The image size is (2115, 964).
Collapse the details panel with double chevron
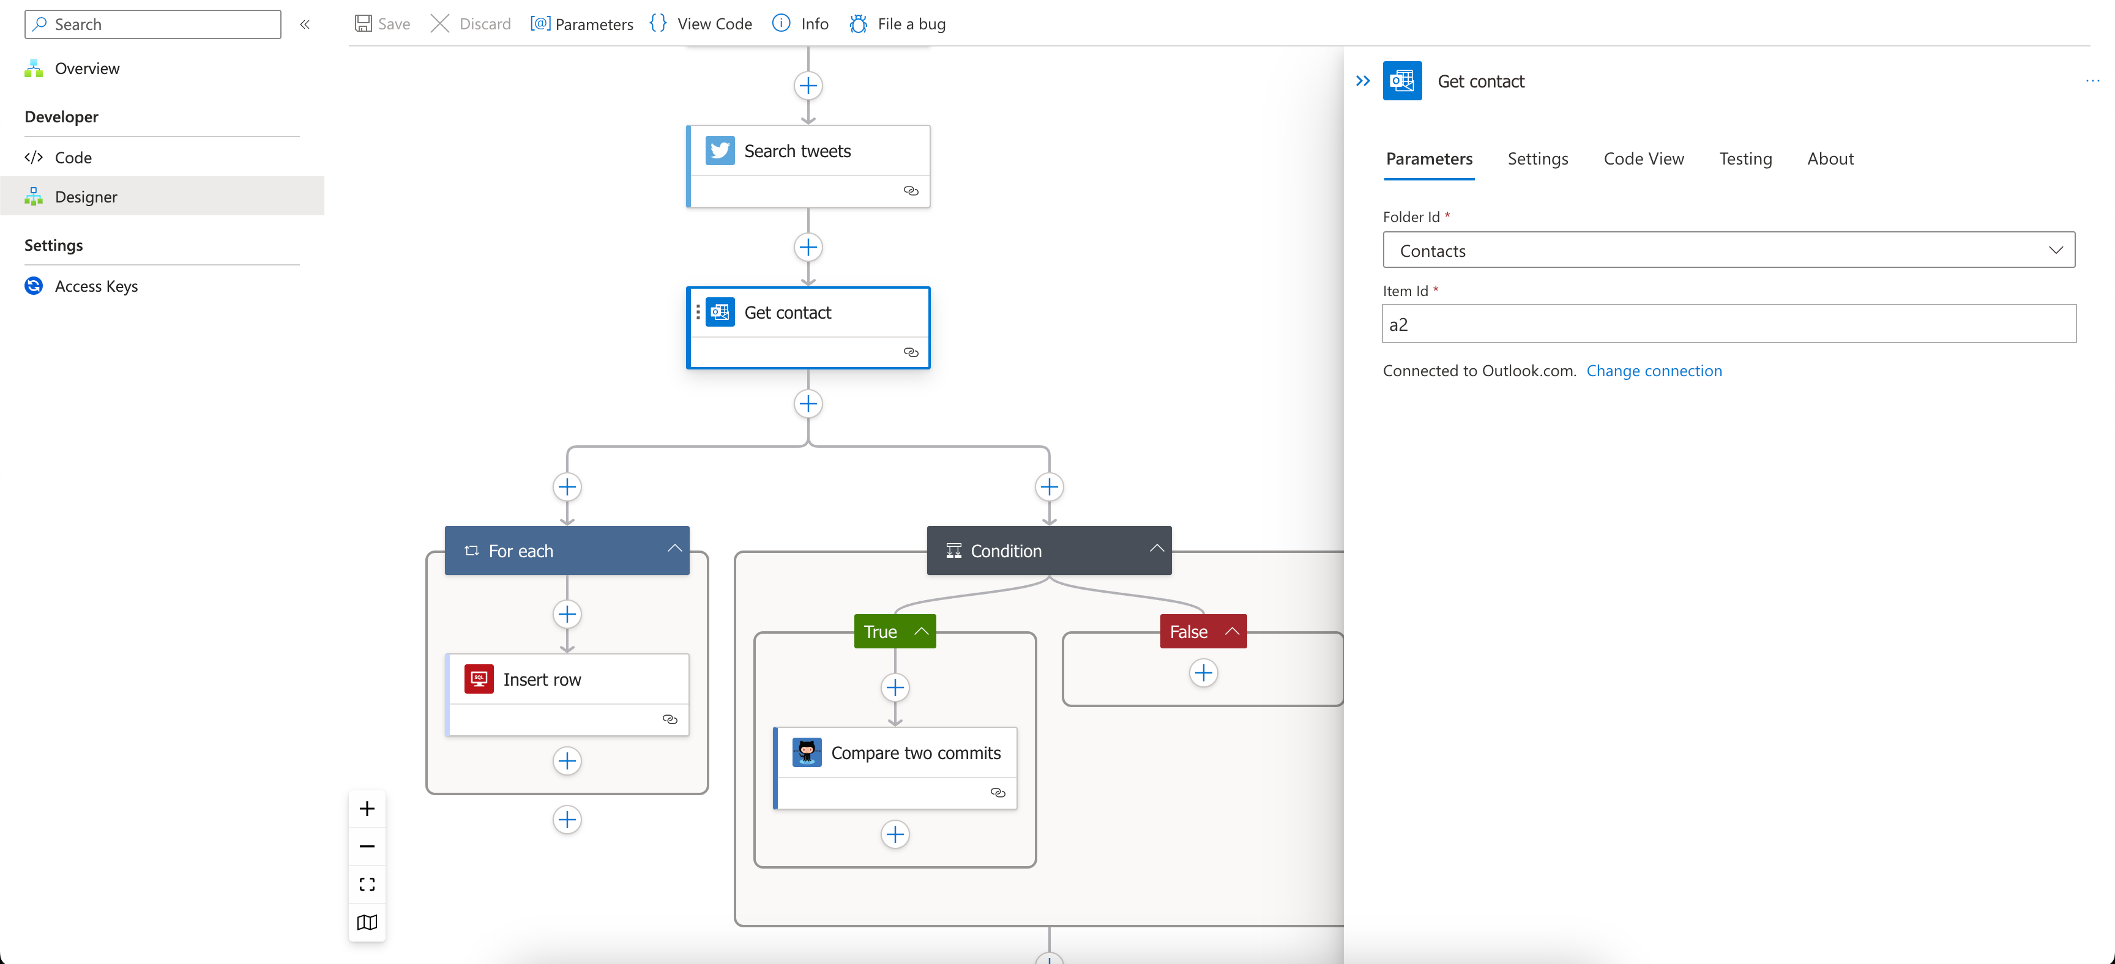1363,81
